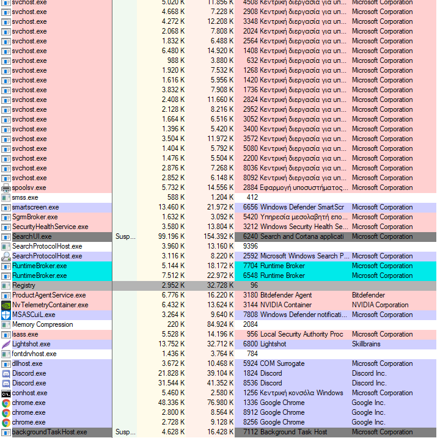The height and width of the screenshot is (438, 440).
Task: Select the SearchProtocolHost.exe name with PID 9396
Action: (47, 246)
